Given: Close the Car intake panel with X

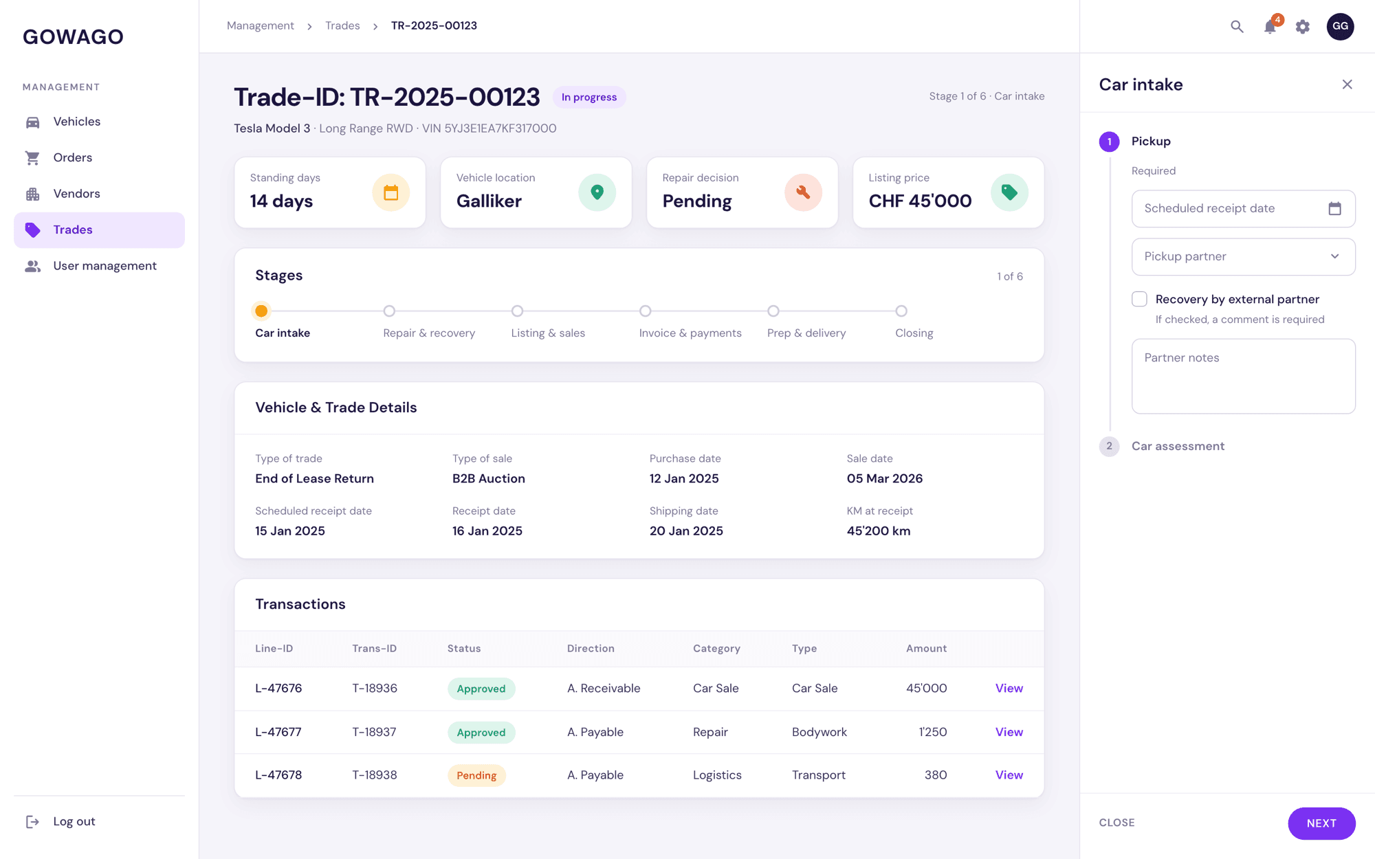Looking at the screenshot, I should tap(1347, 85).
